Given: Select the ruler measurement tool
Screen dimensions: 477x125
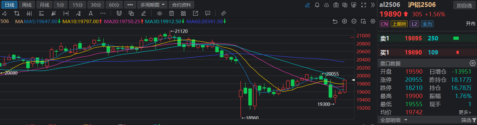Looking at the screenshot, I should (223, 13).
